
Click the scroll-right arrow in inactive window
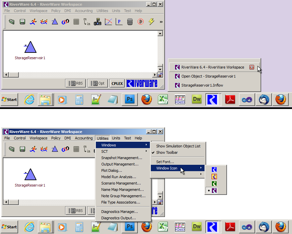[x=155, y=75]
